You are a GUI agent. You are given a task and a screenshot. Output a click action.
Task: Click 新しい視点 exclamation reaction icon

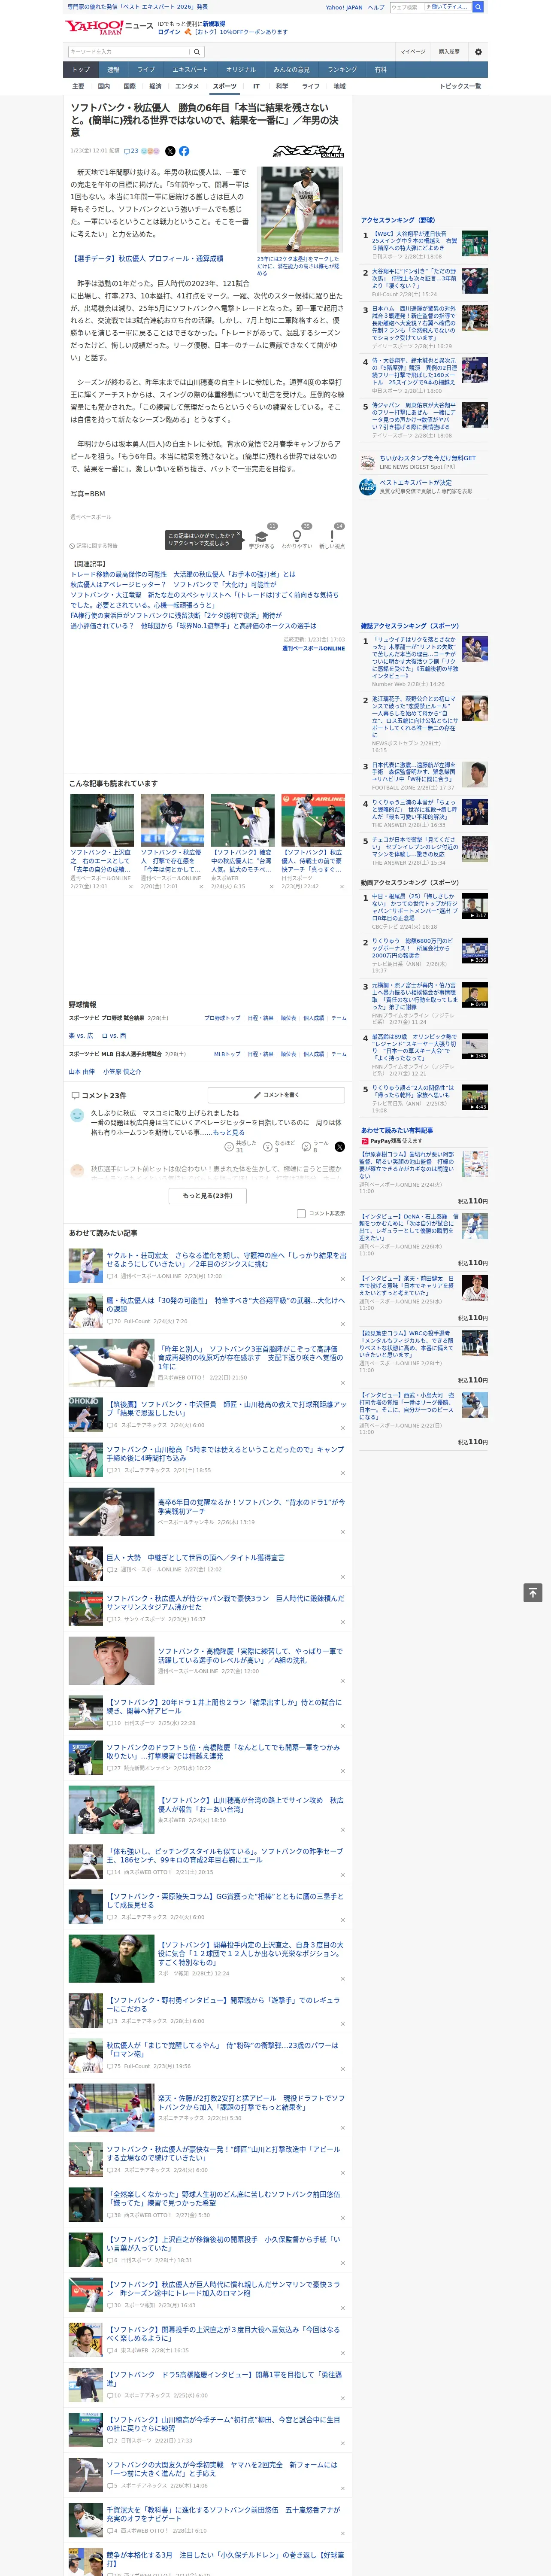tap(332, 535)
